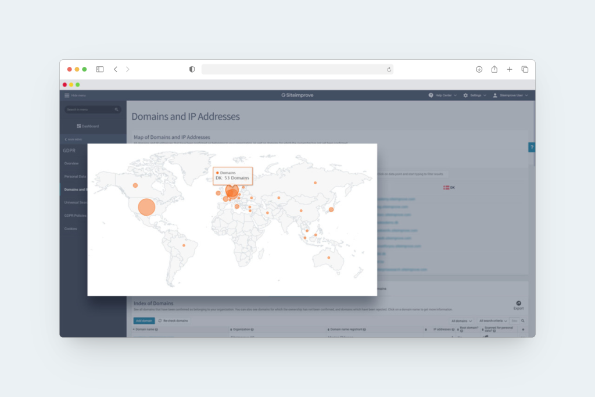Click the Siteimprove User profile icon
The image size is (595, 397).
click(495, 95)
